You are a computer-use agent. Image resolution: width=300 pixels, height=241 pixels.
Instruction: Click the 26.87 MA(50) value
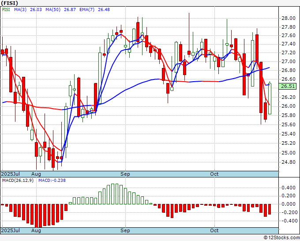pos(70,10)
